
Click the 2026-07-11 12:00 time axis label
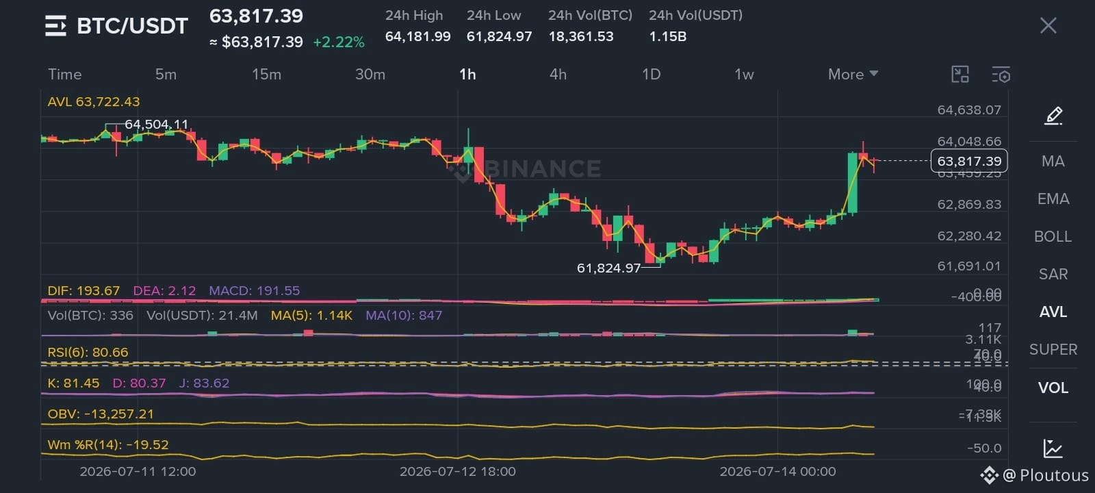138,472
